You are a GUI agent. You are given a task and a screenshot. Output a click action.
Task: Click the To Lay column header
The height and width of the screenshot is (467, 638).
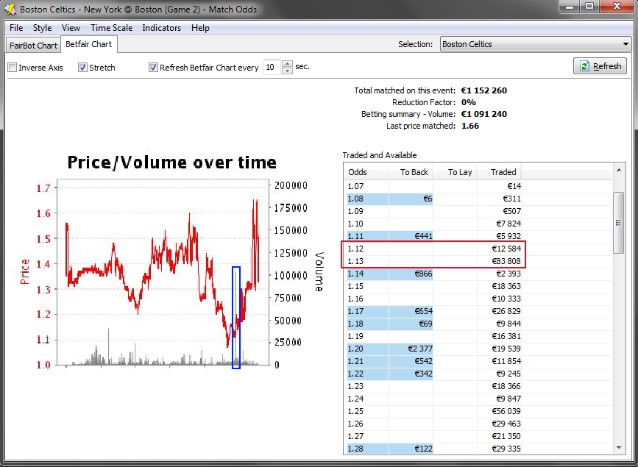pyautogui.click(x=455, y=172)
